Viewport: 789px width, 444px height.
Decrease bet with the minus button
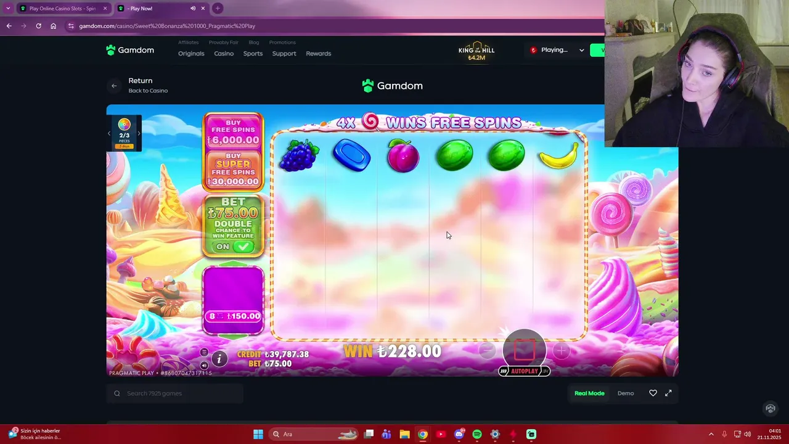click(487, 351)
